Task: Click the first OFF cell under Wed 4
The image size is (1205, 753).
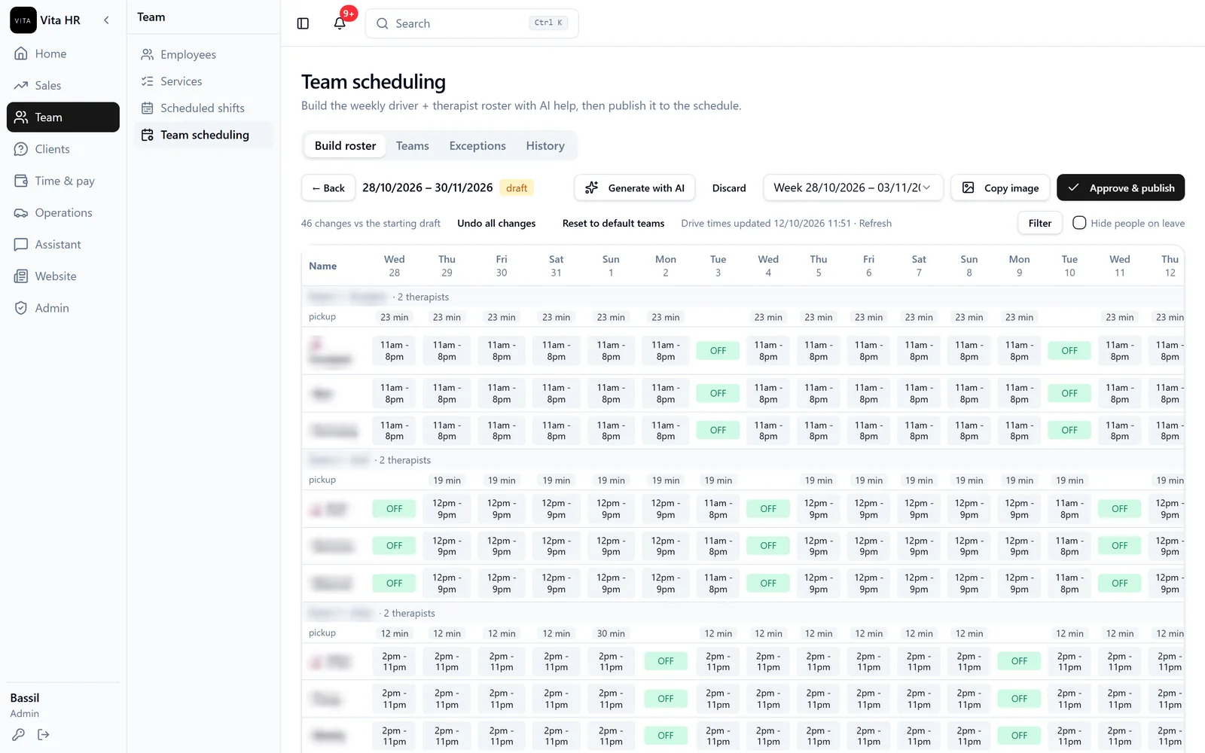Action: pos(768,509)
